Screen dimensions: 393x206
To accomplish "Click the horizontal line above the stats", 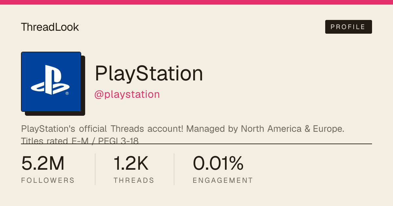I will 196,144.
